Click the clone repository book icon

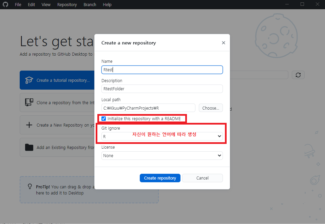pyautogui.click(x=29, y=102)
